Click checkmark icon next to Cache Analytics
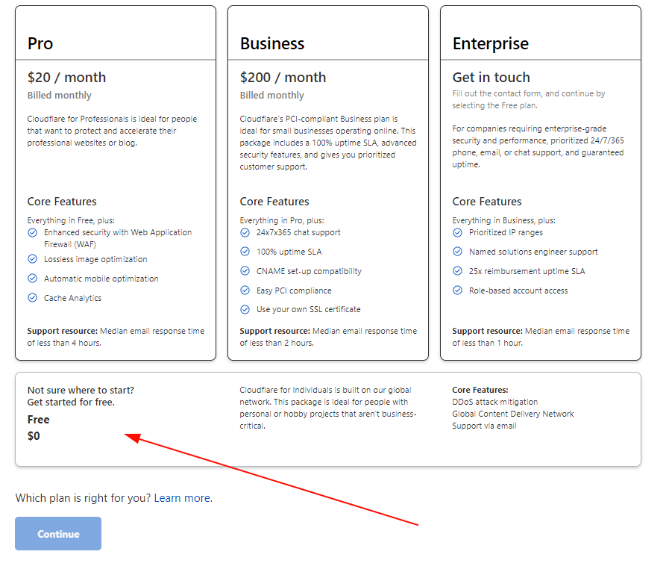This screenshot has height=578, width=666. 32,298
